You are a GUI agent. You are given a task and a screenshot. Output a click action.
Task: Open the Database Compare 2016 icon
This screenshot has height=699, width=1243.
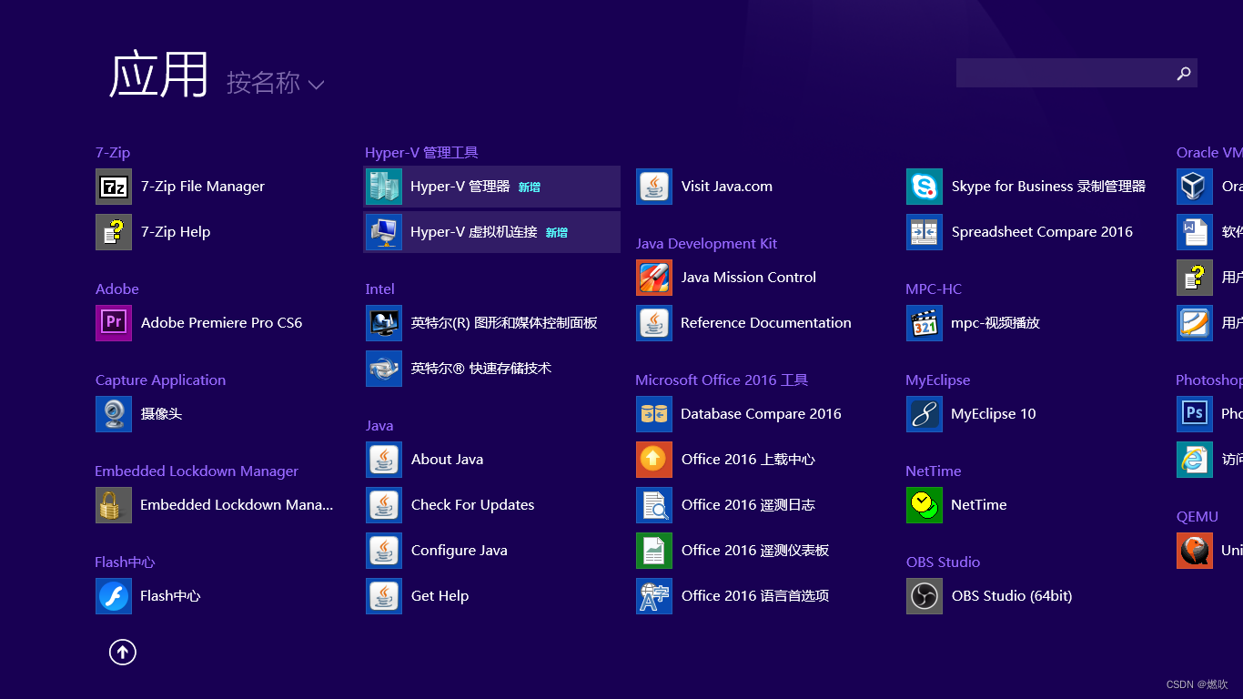[x=654, y=414]
